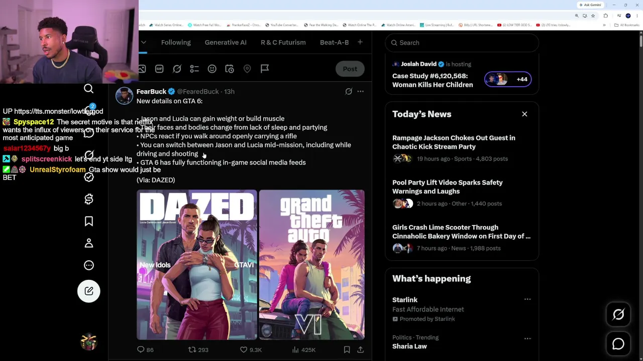Open the Grand Theft Auto VI poster image
The height and width of the screenshot is (361, 643).
tap(312, 265)
